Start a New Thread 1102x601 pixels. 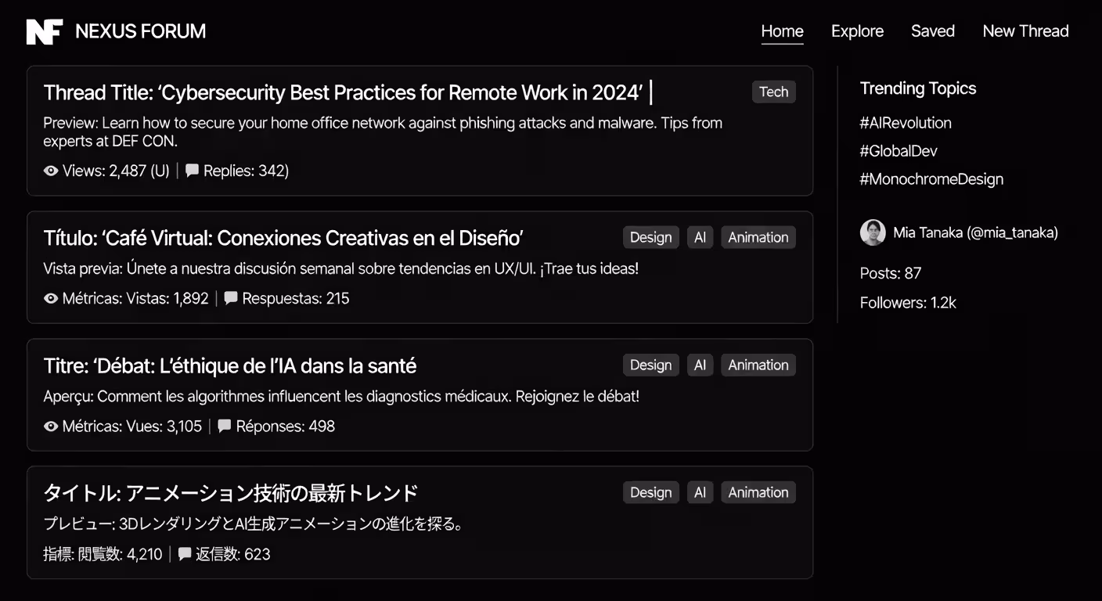click(1025, 31)
